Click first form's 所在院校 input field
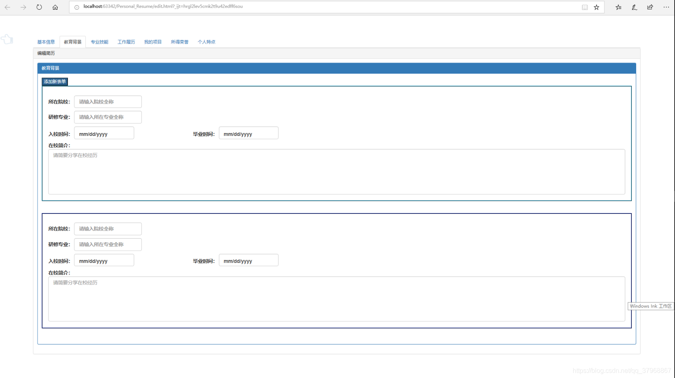 coord(108,102)
